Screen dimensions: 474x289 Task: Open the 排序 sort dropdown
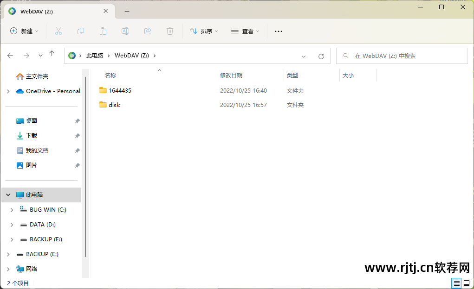pos(203,31)
